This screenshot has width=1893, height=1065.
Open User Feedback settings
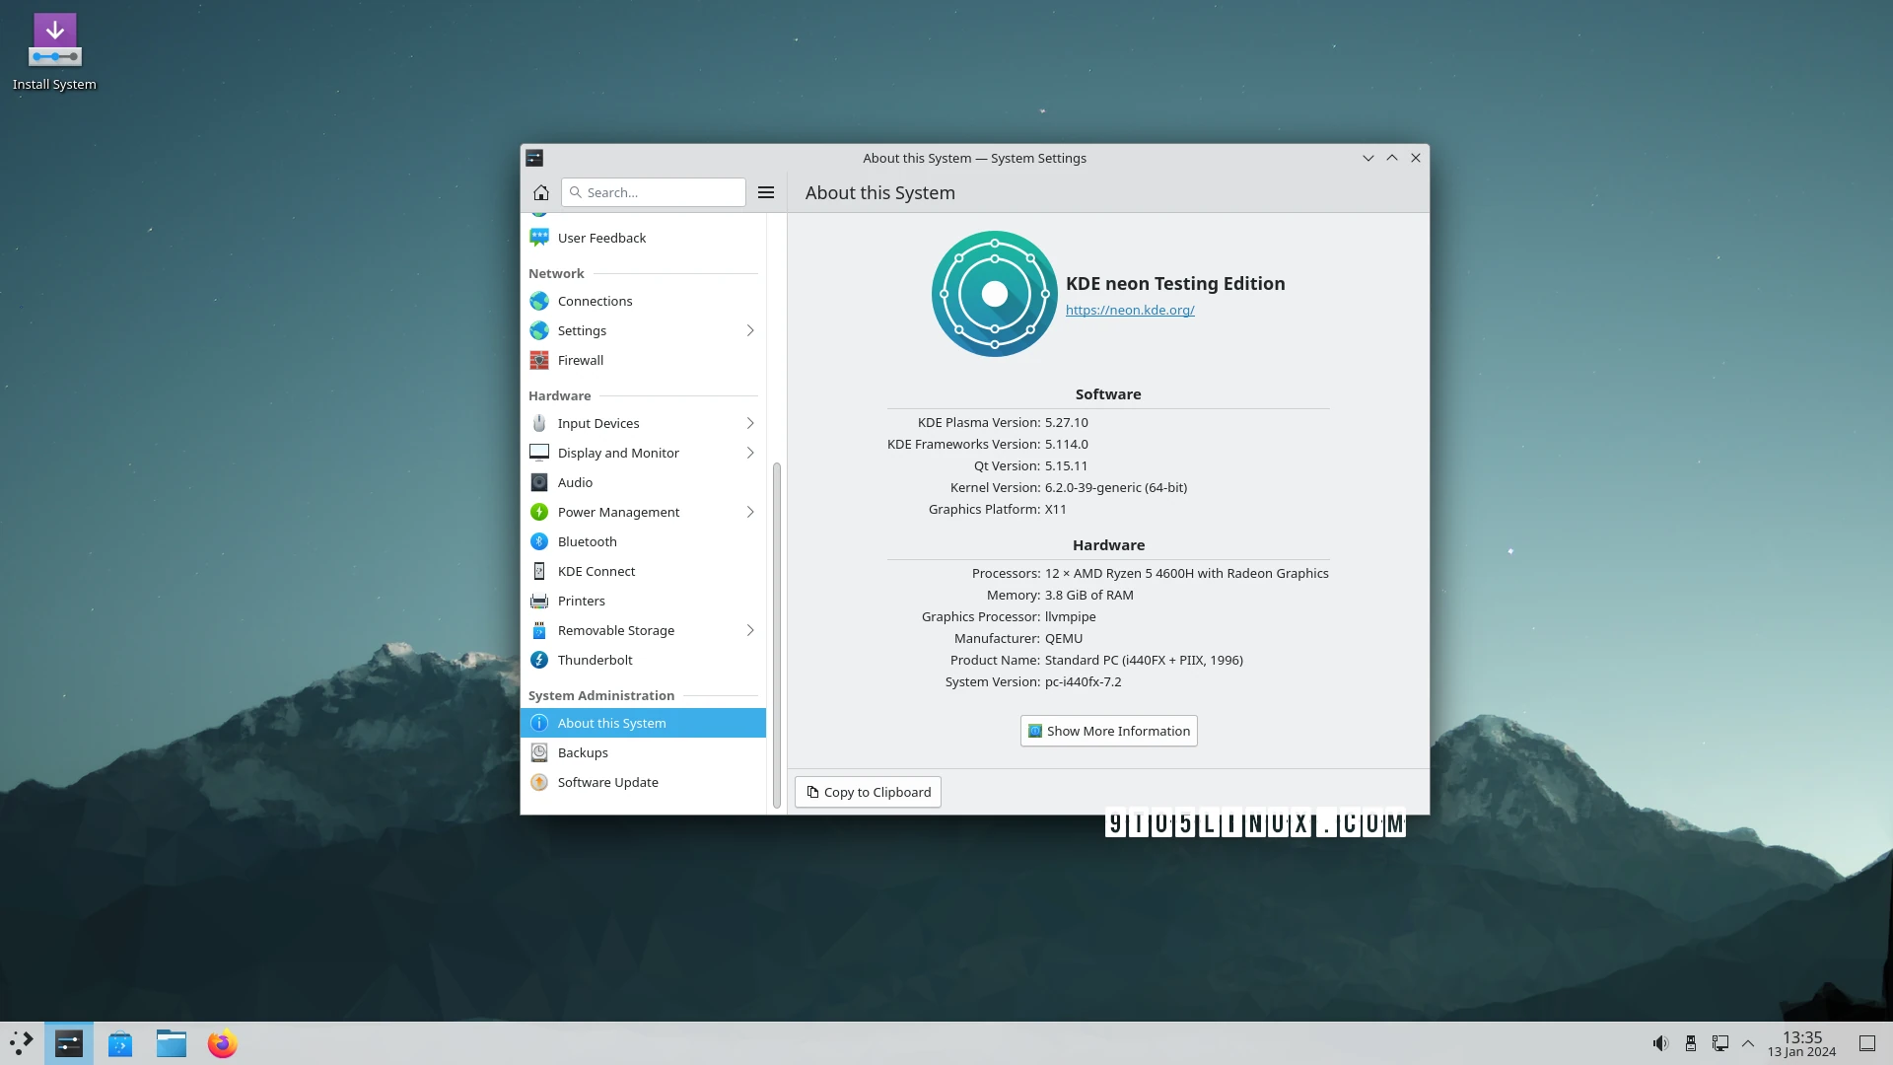601,238
